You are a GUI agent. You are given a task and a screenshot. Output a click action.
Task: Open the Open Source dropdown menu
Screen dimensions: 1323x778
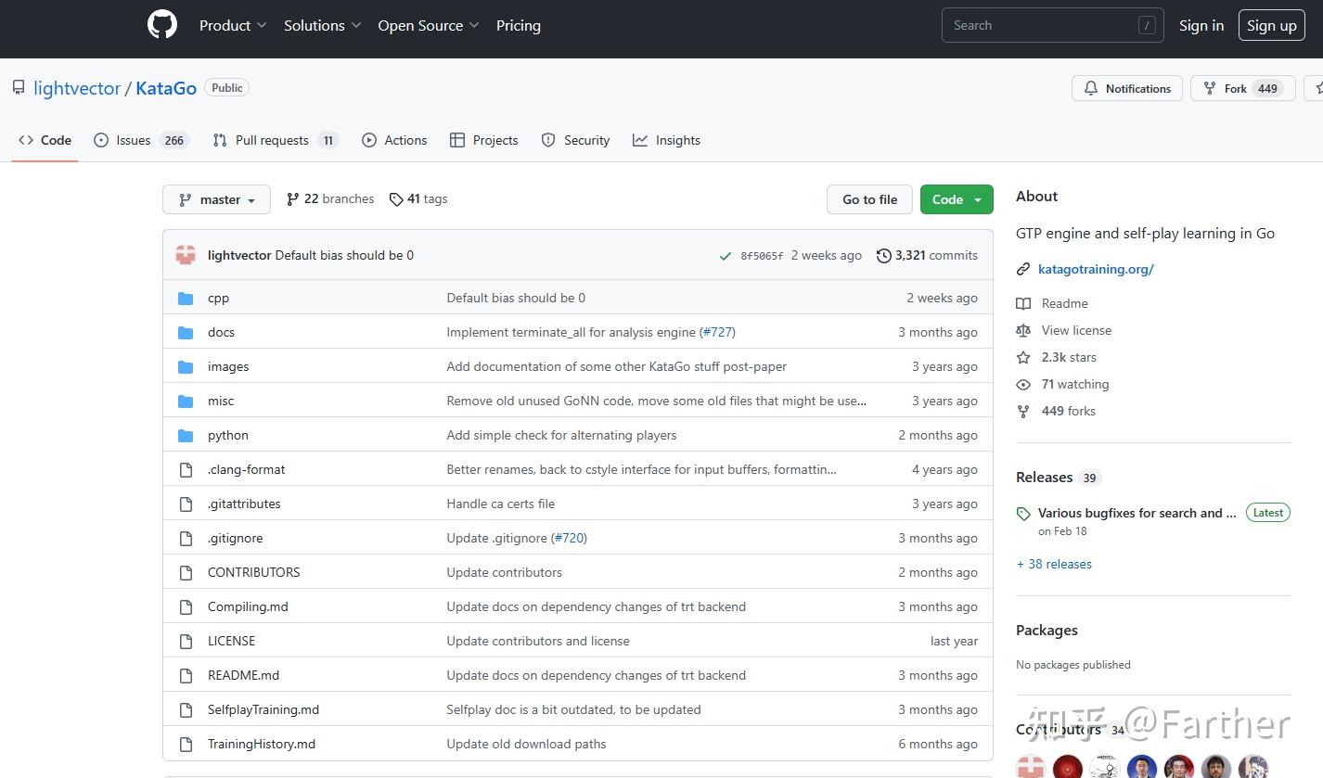pyautogui.click(x=428, y=26)
